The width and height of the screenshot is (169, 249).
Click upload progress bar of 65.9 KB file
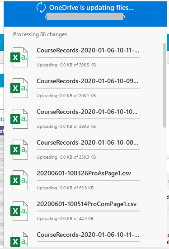tap(88, 180)
